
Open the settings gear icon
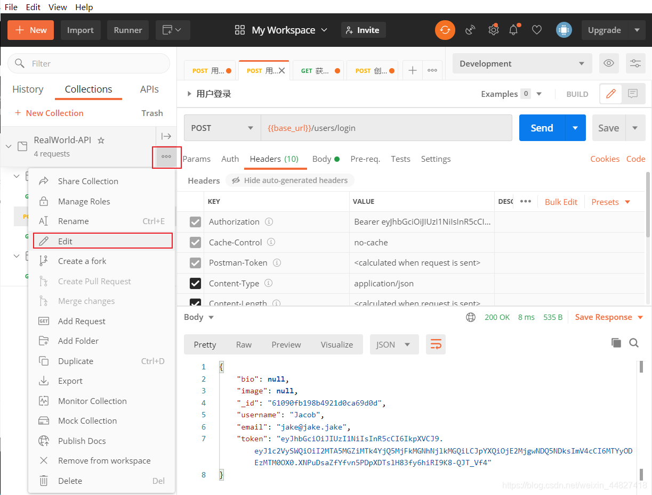[493, 30]
